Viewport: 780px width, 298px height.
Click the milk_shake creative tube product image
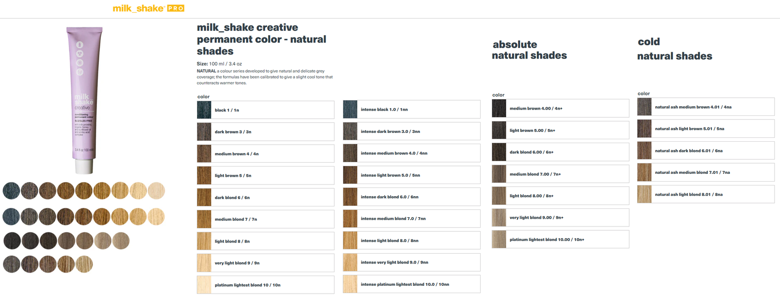pos(84,100)
